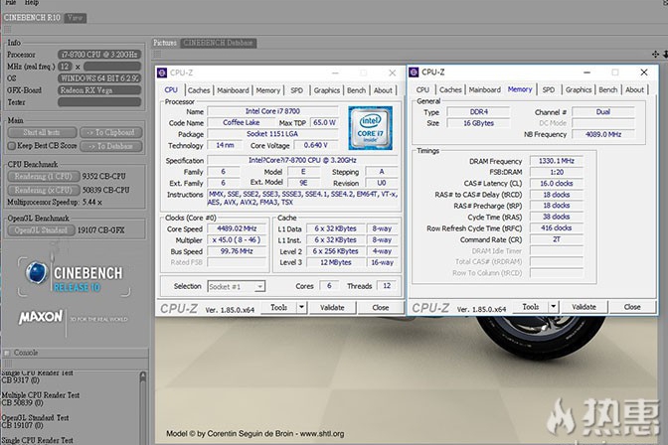668x445 pixels.
Task: Open the Help menu in Cinebench
Action: click(32, 3)
